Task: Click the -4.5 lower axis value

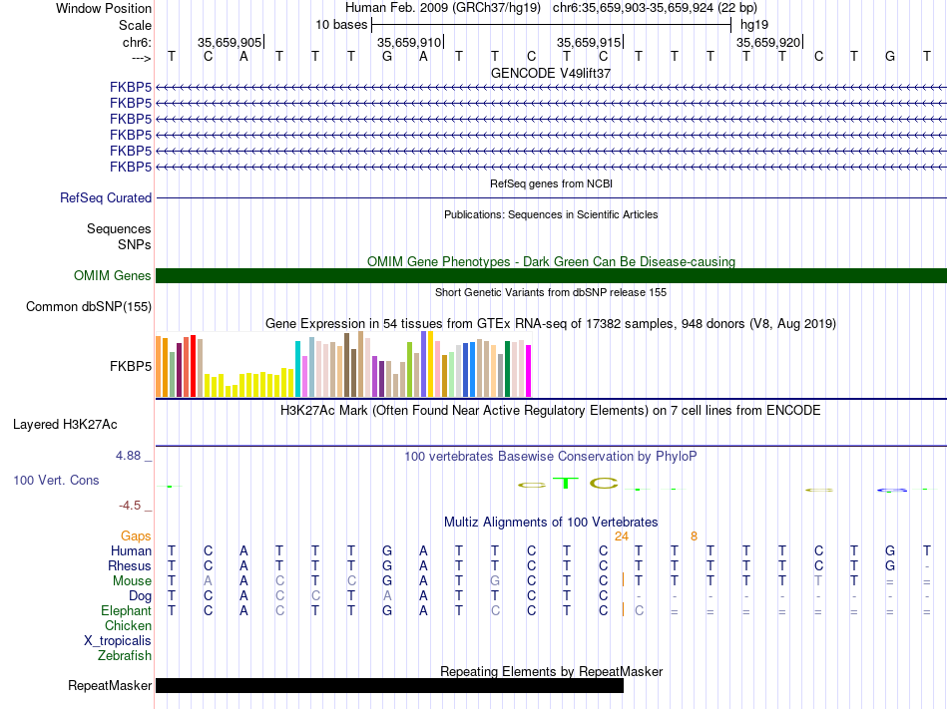Action: coord(130,506)
